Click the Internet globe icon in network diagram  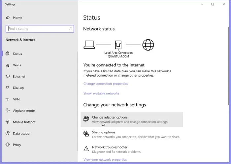pos(148,45)
